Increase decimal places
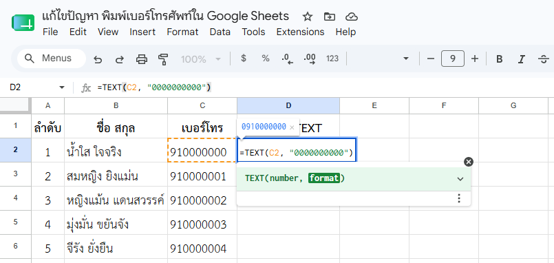The height and width of the screenshot is (263, 554). click(310, 59)
